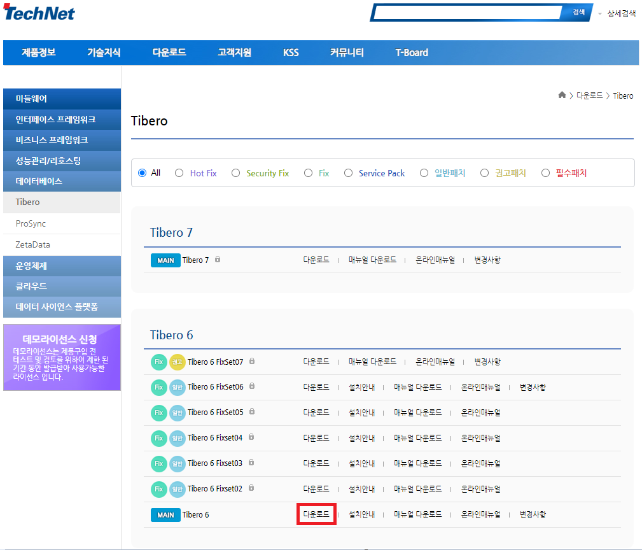Select the Hot Fix radio filter

179,173
